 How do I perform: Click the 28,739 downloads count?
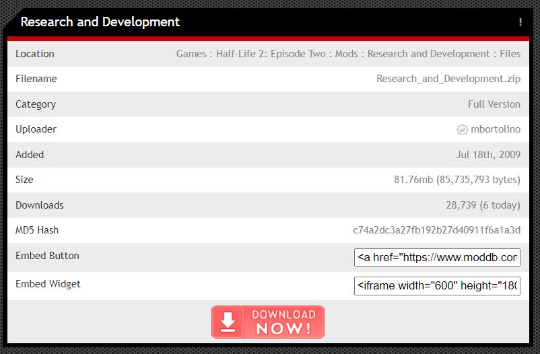483,205
